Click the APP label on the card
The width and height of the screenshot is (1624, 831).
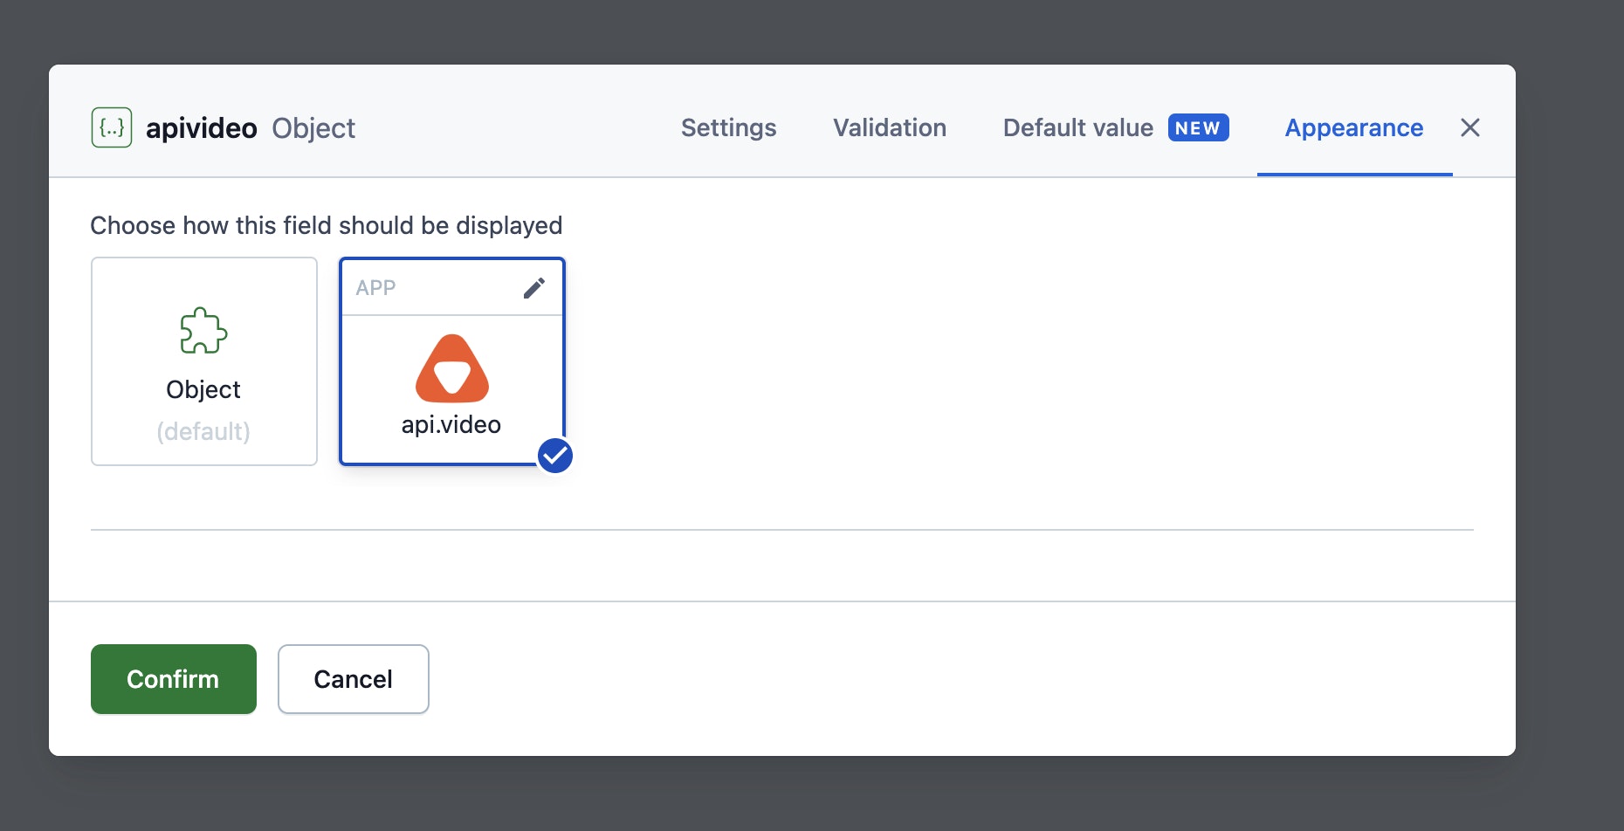375,288
